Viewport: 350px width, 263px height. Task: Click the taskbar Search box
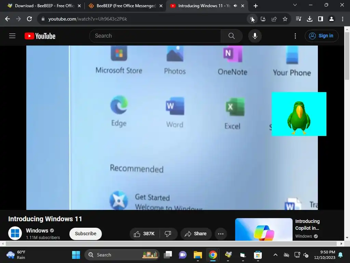(x=122, y=255)
